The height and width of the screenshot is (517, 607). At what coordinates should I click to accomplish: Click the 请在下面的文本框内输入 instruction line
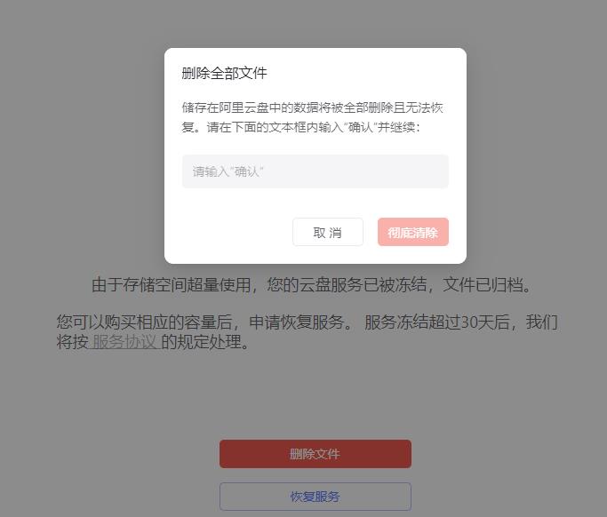click(x=313, y=127)
